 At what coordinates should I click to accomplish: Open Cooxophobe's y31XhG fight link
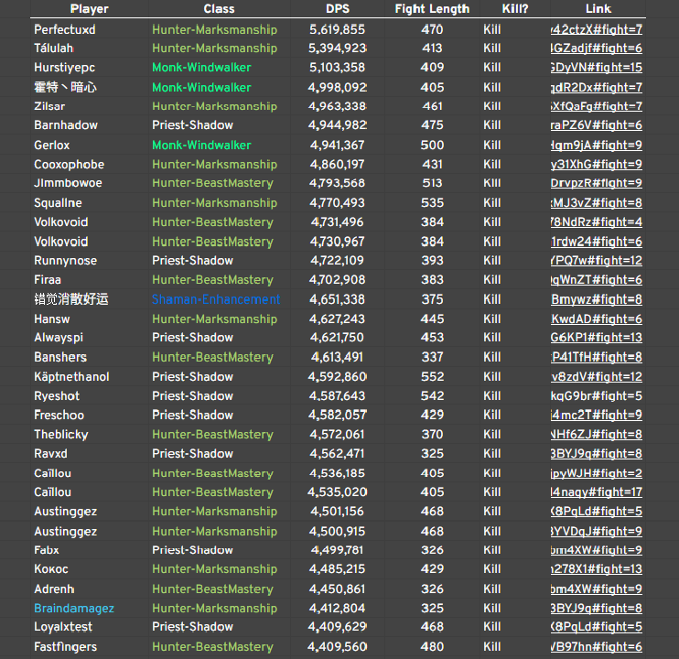click(x=597, y=165)
